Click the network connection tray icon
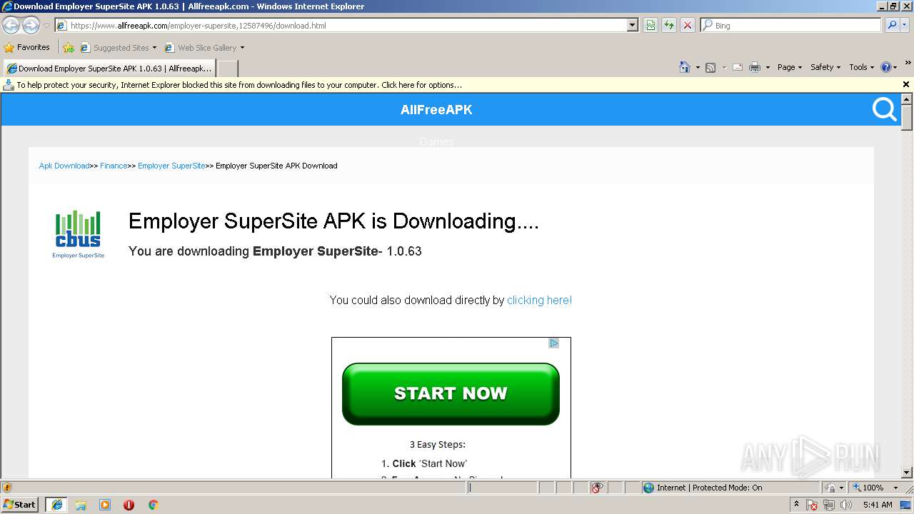Screen dimensions: 914x514 pos(829,505)
